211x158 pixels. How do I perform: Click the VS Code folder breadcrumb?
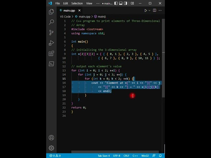[x=65, y=16]
